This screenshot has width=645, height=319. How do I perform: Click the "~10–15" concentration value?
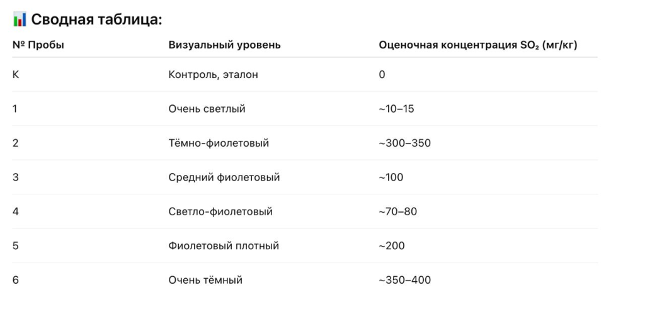tap(396, 109)
